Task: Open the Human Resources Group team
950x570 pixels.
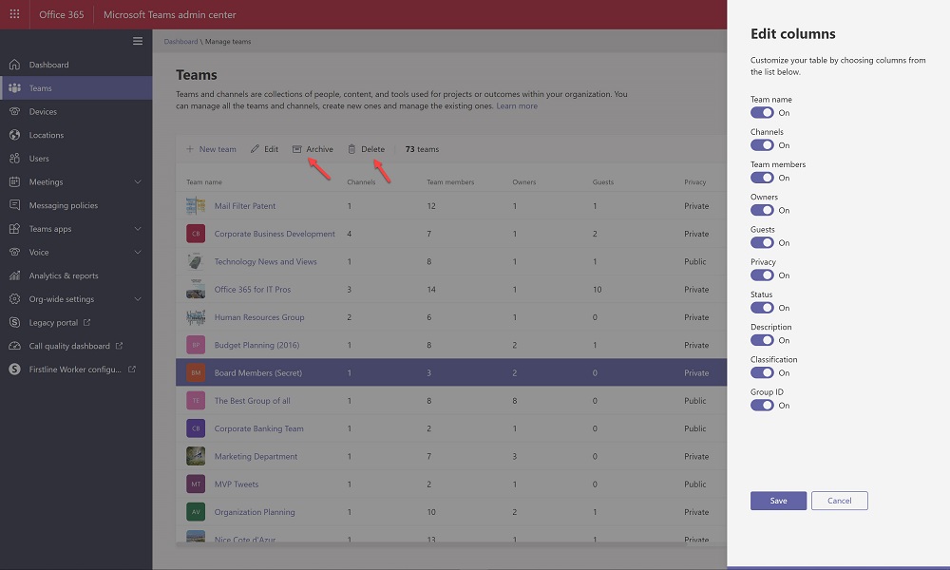Action: pos(258,317)
